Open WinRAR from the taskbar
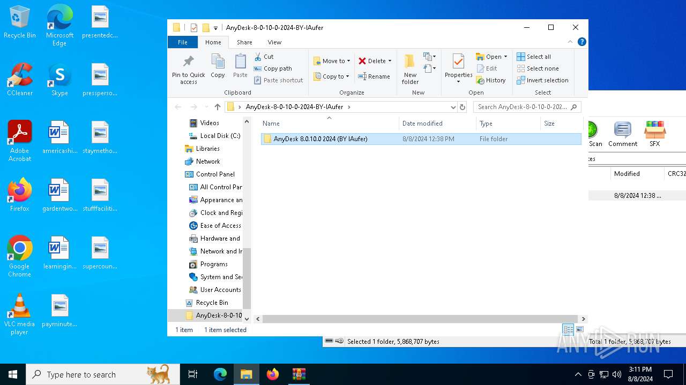The width and height of the screenshot is (686, 385). 299,374
